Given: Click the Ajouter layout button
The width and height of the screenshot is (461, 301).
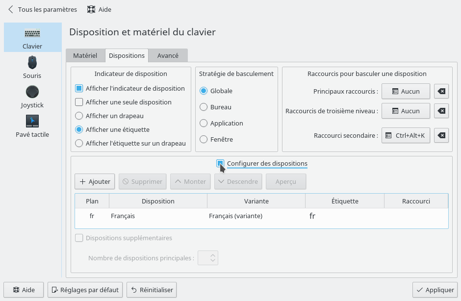Looking at the screenshot, I should (x=95, y=181).
